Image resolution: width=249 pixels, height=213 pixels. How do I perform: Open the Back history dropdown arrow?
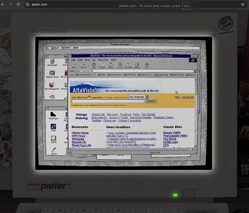pyautogui.click(x=79, y=65)
